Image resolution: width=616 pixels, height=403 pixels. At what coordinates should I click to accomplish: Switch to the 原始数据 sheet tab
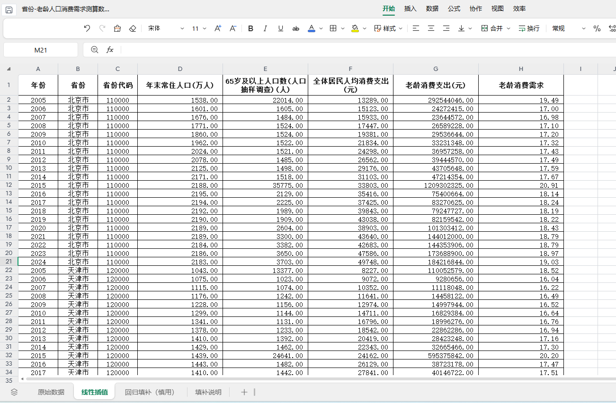coord(51,392)
